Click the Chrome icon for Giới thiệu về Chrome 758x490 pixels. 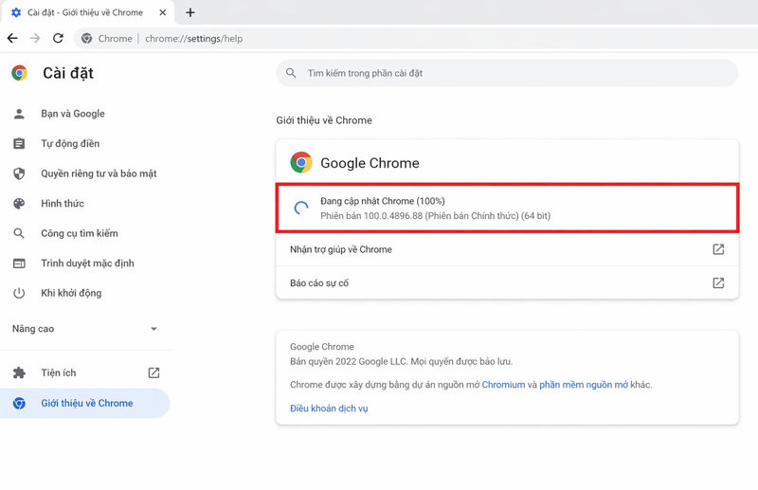click(x=19, y=403)
